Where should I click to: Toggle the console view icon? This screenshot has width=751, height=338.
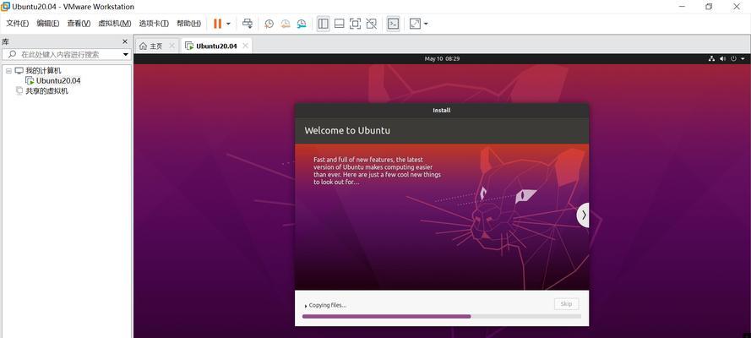pos(393,24)
